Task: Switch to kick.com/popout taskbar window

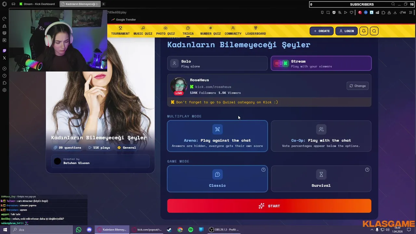Action: [147, 230]
